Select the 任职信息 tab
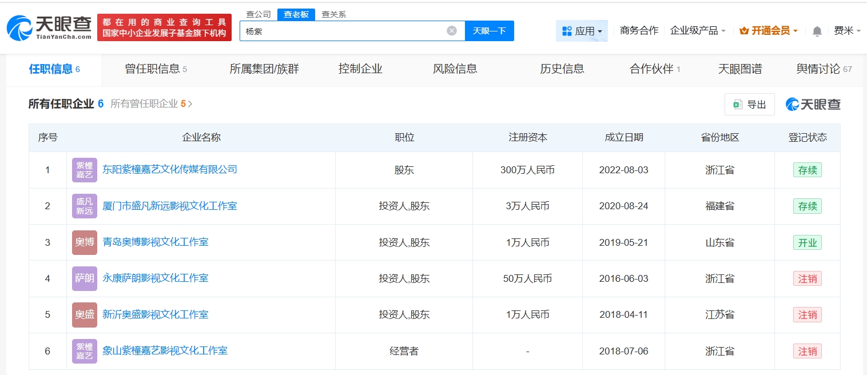This screenshot has width=867, height=375. click(54, 69)
